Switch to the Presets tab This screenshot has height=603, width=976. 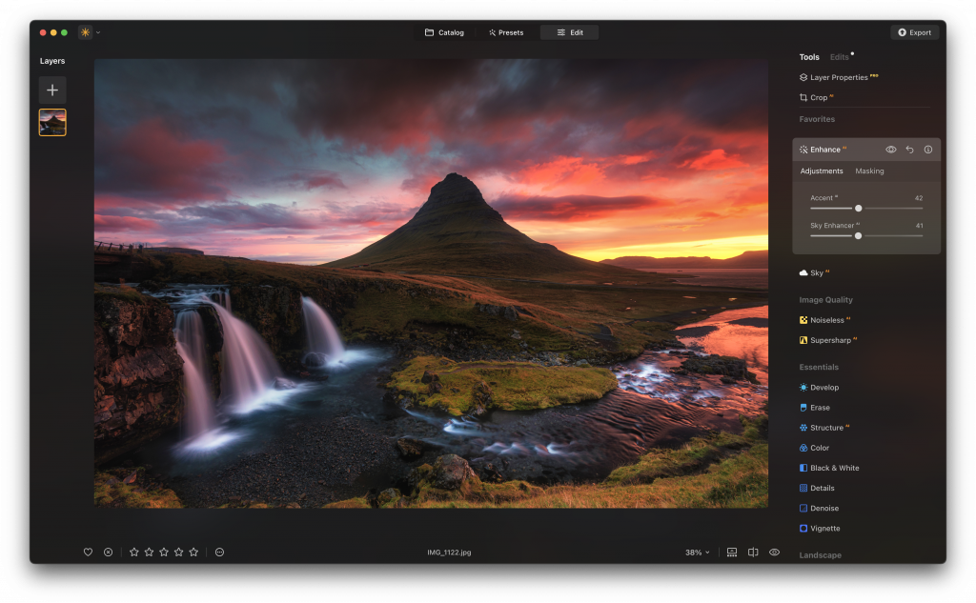tap(506, 32)
